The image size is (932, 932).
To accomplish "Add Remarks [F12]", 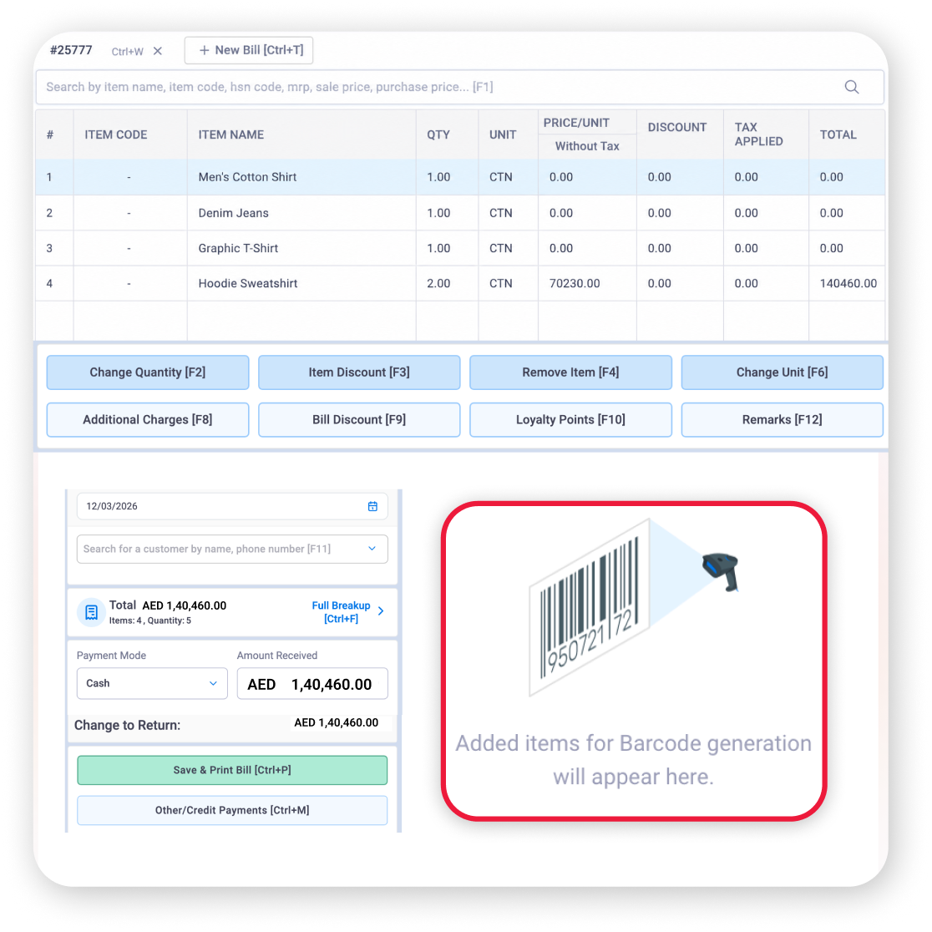I will (x=783, y=419).
